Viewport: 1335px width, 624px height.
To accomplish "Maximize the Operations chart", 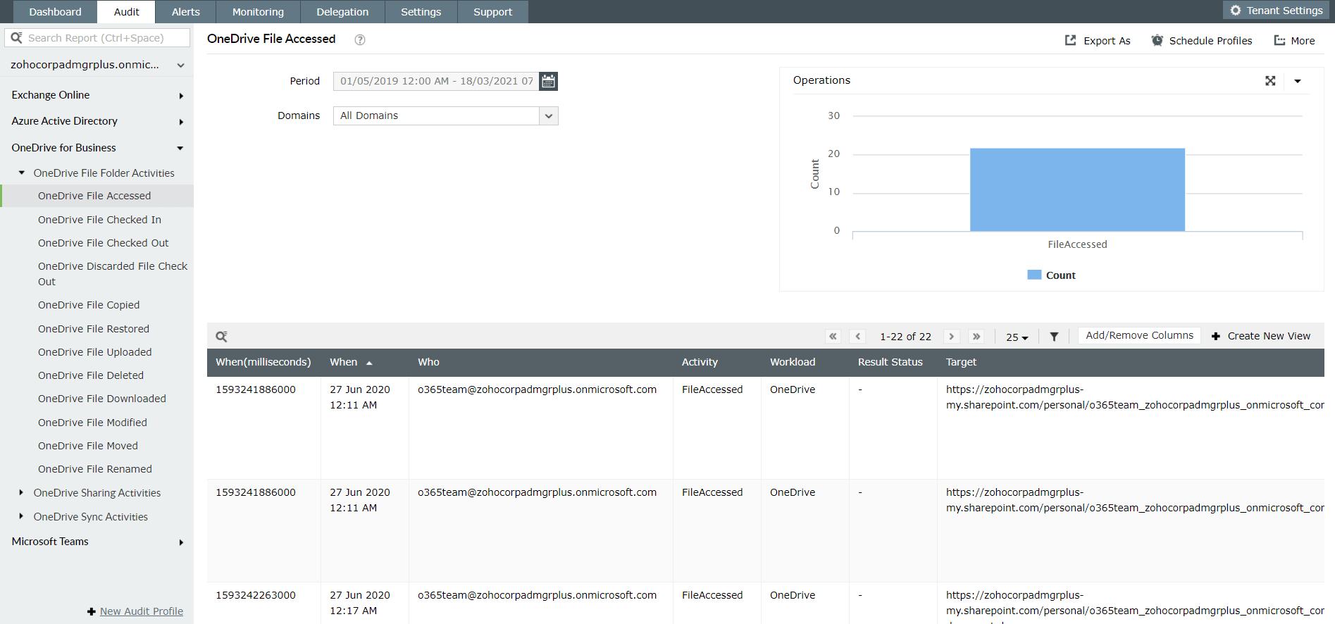I will 1270,81.
